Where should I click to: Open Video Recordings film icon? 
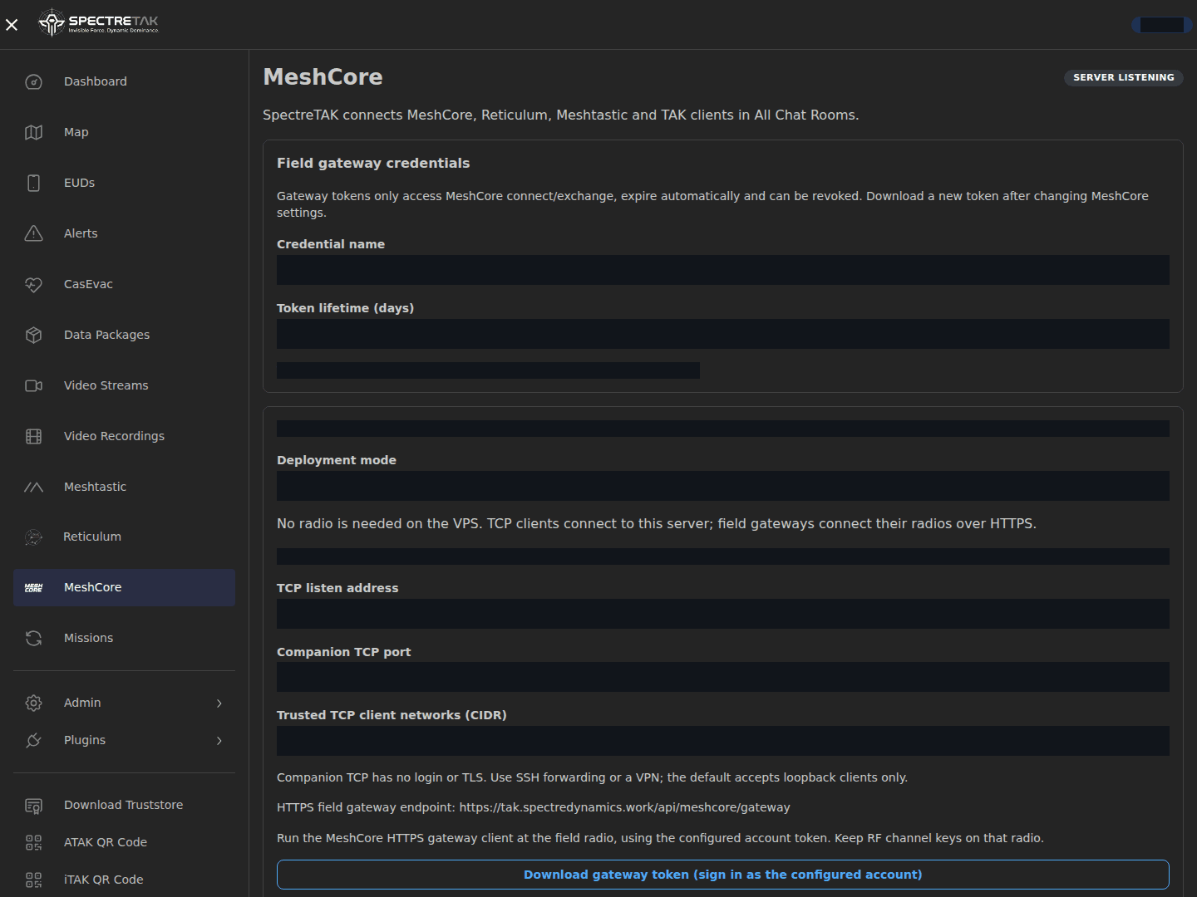[x=33, y=436]
